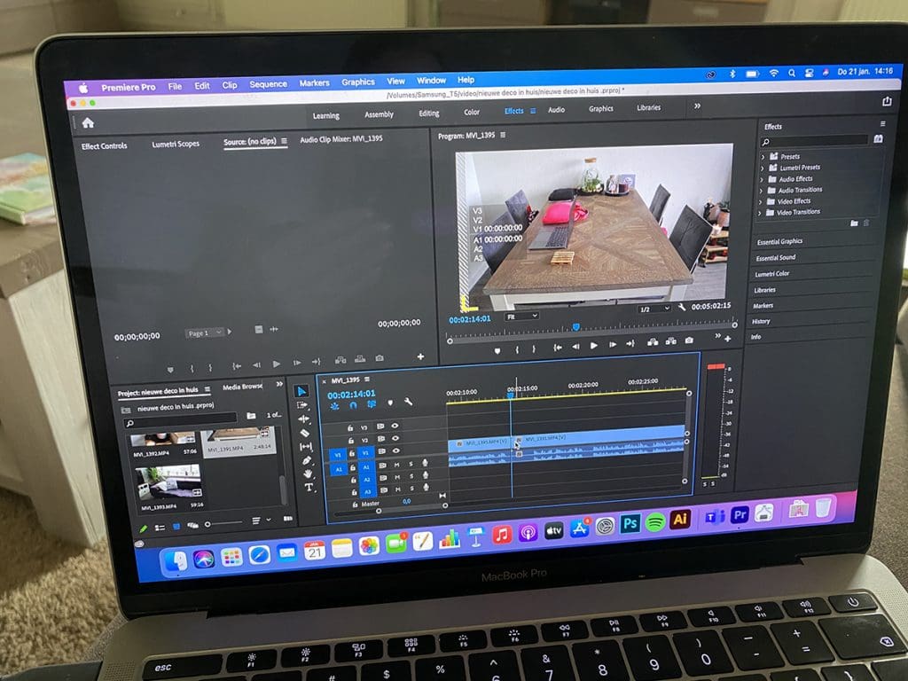The height and width of the screenshot is (681, 908).
Task: Open the Sequence menu
Action: (x=268, y=84)
